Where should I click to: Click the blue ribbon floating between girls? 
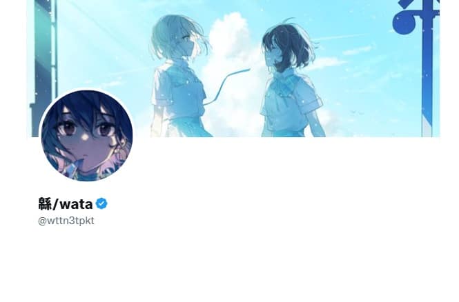(227, 85)
